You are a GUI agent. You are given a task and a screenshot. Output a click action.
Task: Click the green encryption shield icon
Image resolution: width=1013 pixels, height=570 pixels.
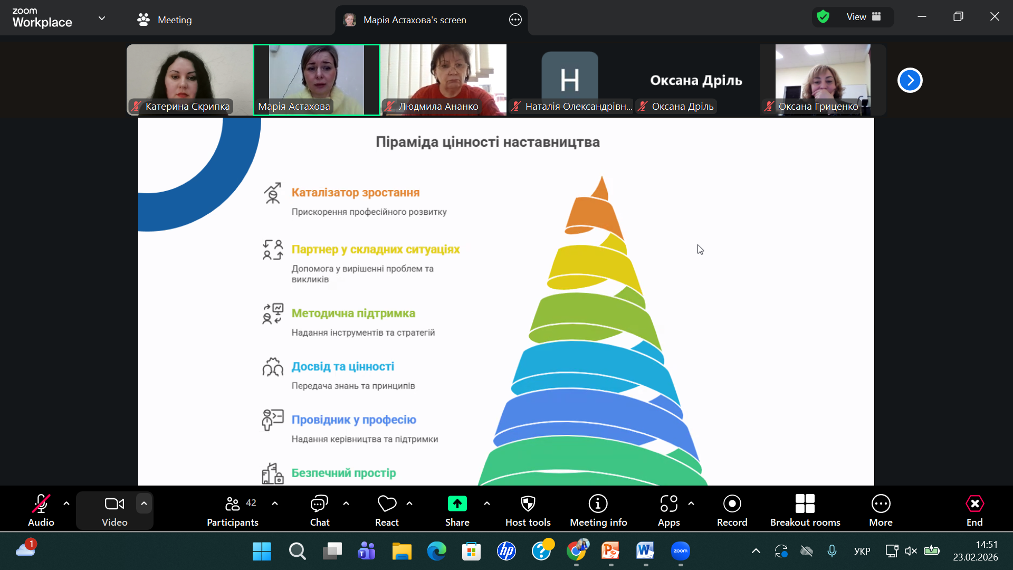pos(823,17)
